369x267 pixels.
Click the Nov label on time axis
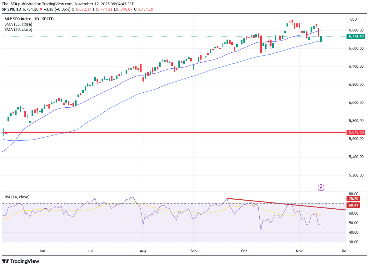[x=299, y=251]
